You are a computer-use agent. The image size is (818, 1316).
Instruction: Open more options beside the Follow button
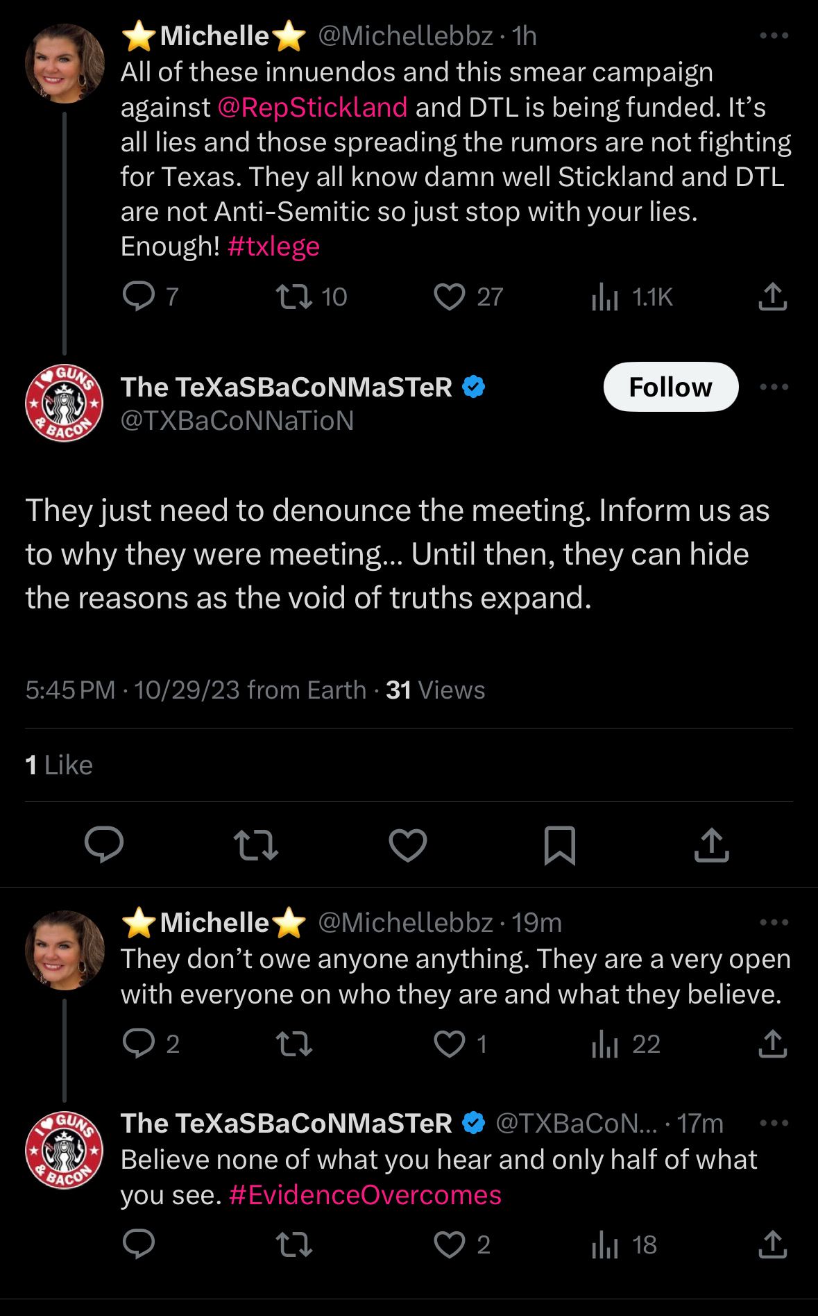coord(774,387)
